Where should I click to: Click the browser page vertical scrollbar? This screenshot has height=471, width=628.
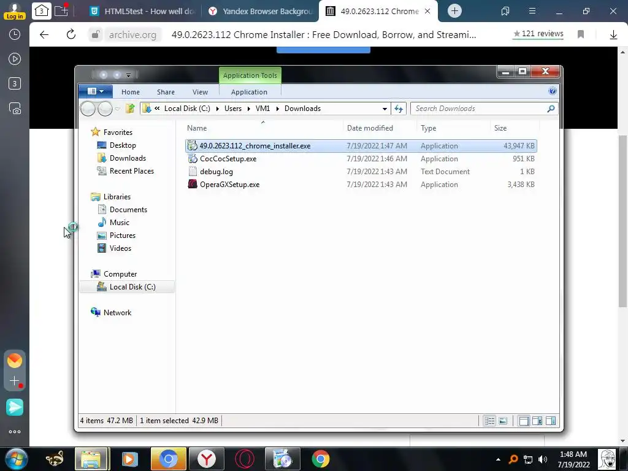click(622, 221)
